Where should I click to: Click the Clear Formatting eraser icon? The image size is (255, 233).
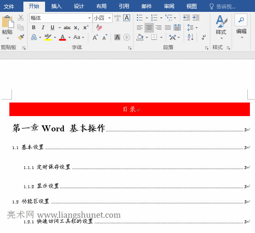[x=99, y=28]
